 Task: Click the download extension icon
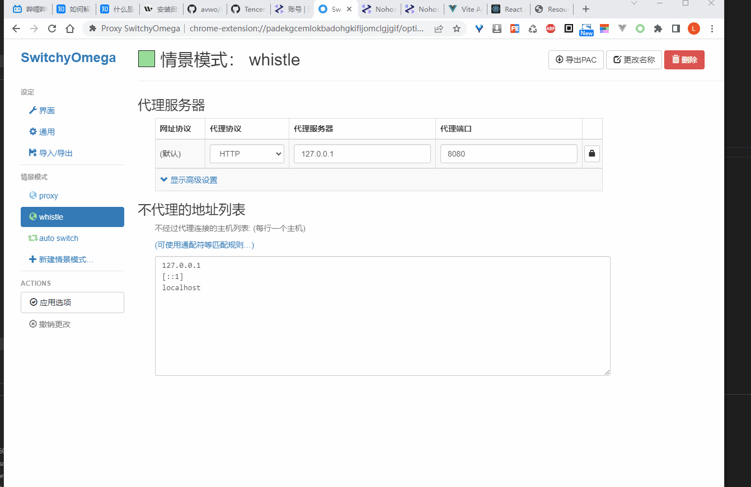click(x=497, y=29)
